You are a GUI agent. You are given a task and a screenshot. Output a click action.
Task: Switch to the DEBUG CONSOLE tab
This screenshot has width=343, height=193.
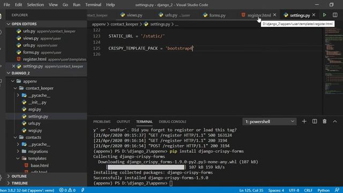(x=173, y=122)
